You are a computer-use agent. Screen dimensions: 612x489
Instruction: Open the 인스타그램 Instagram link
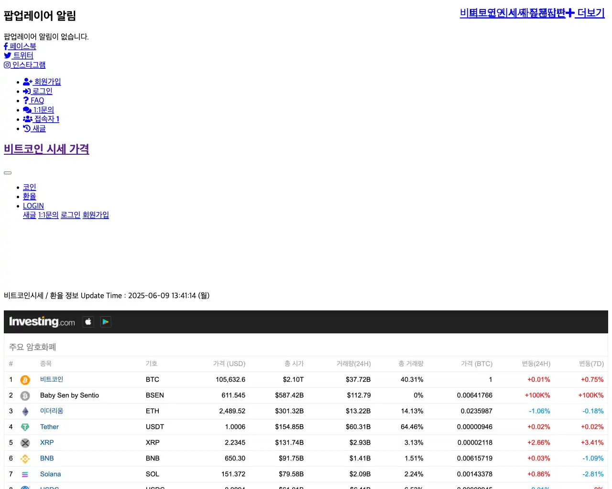click(25, 65)
